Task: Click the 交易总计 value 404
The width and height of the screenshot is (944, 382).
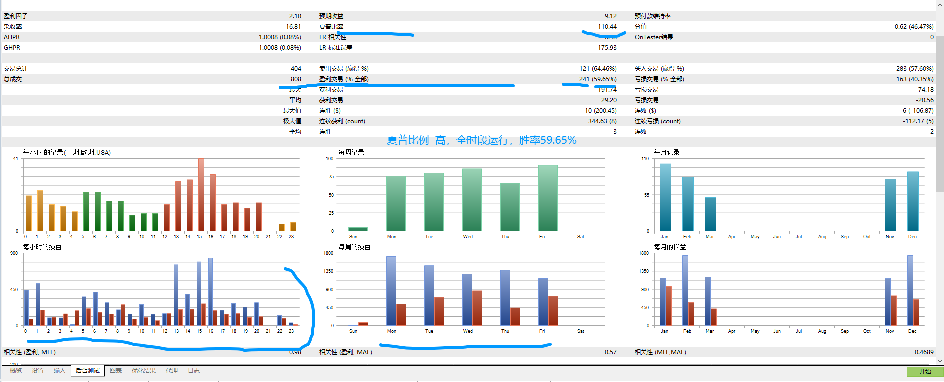Action: [296, 69]
